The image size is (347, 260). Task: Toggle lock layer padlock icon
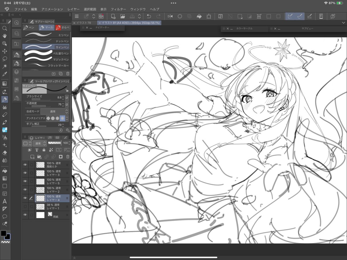tap(44, 150)
